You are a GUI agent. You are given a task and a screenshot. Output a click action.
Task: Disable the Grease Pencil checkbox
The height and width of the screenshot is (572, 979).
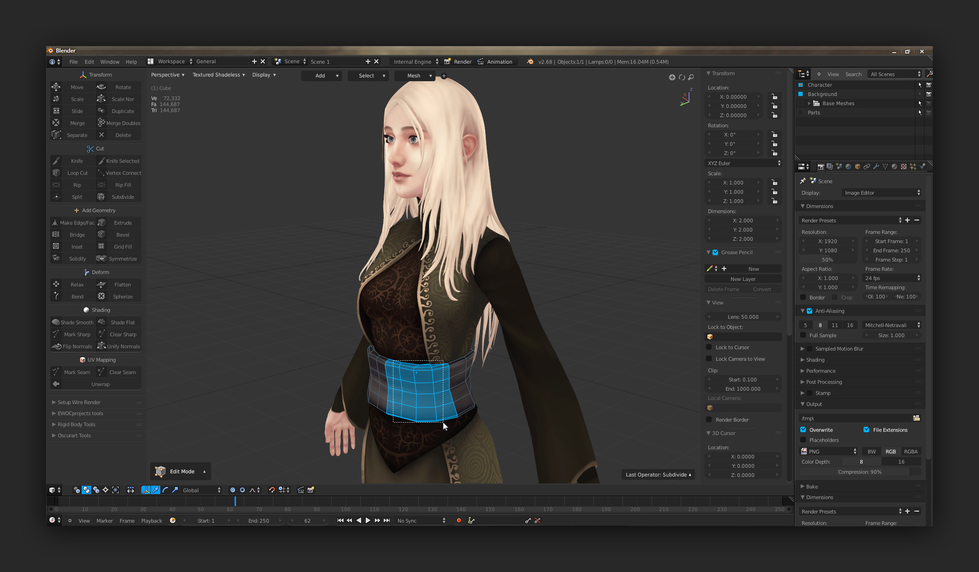(715, 252)
